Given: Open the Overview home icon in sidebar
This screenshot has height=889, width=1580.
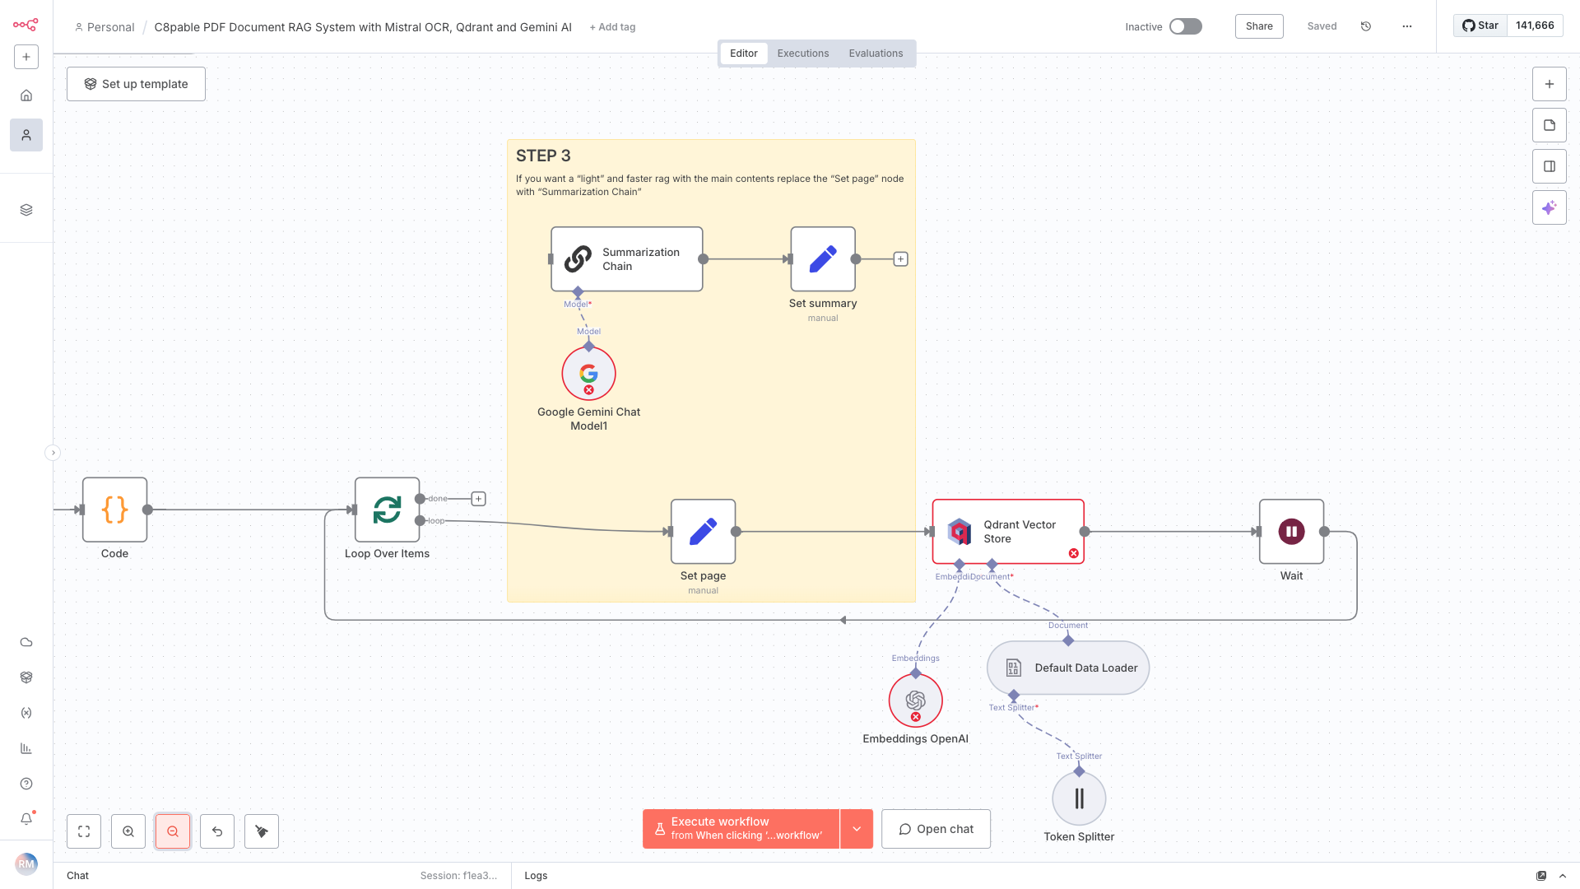Looking at the screenshot, I should click(x=26, y=95).
